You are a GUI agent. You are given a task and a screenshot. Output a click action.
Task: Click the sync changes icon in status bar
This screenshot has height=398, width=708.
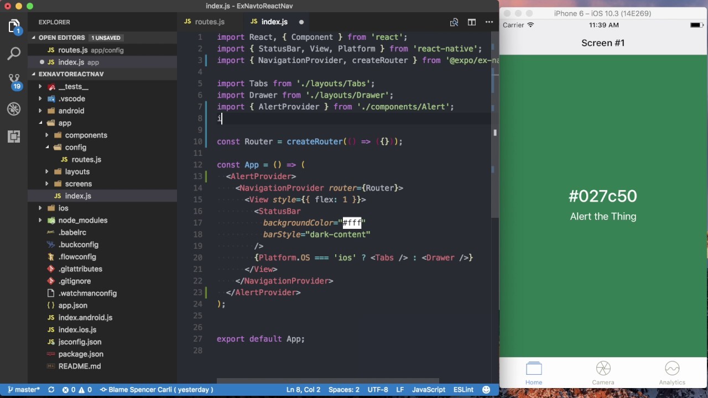click(51, 390)
